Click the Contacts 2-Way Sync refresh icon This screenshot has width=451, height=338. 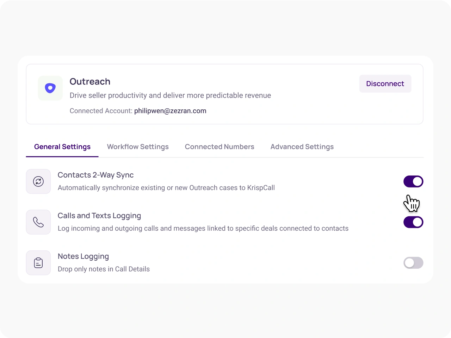click(x=38, y=181)
